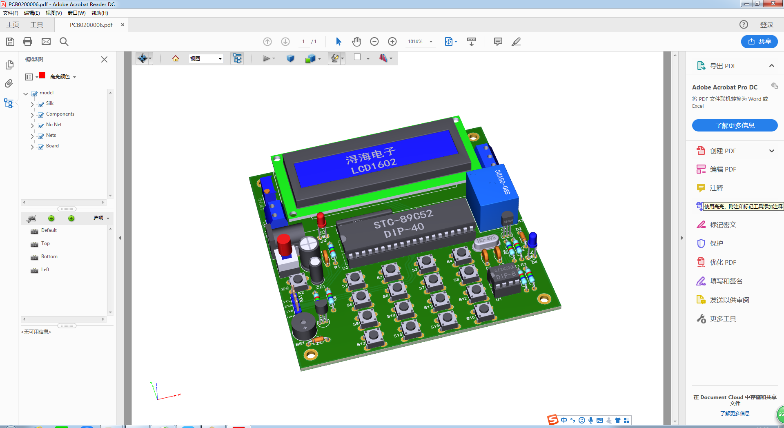Expand the Nets tree node
This screenshot has width=784, height=428.
tap(32, 136)
